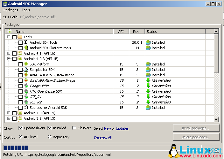Select the ICS_R1 package name

pyautogui.click(x=36, y=97)
